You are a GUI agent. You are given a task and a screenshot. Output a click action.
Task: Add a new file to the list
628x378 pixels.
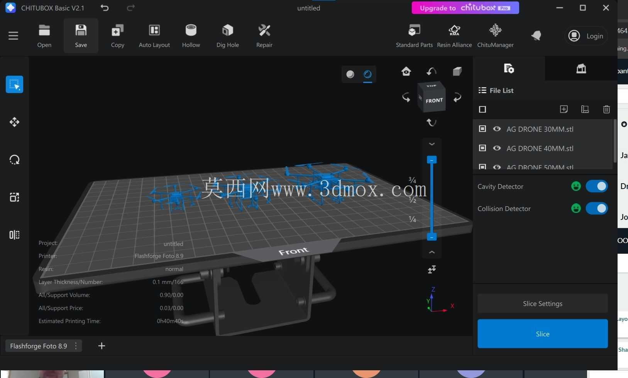[x=564, y=110]
